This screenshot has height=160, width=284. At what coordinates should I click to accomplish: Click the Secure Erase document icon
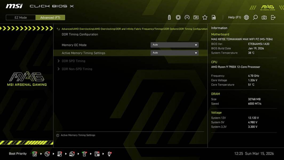point(214,17)
